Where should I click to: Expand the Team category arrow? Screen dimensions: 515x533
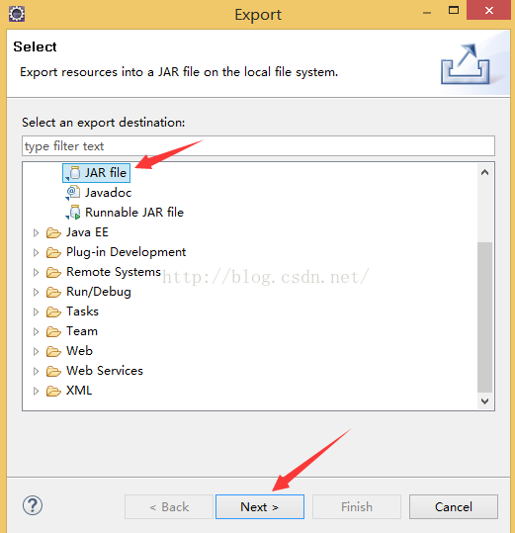pyautogui.click(x=36, y=331)
